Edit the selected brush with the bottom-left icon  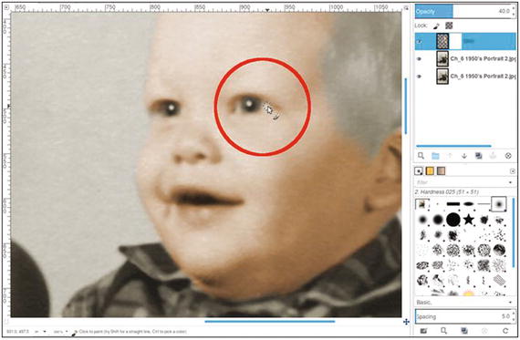tap(423, 331)
